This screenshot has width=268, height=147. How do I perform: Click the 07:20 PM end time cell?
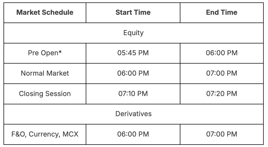[x=222, y=94]
